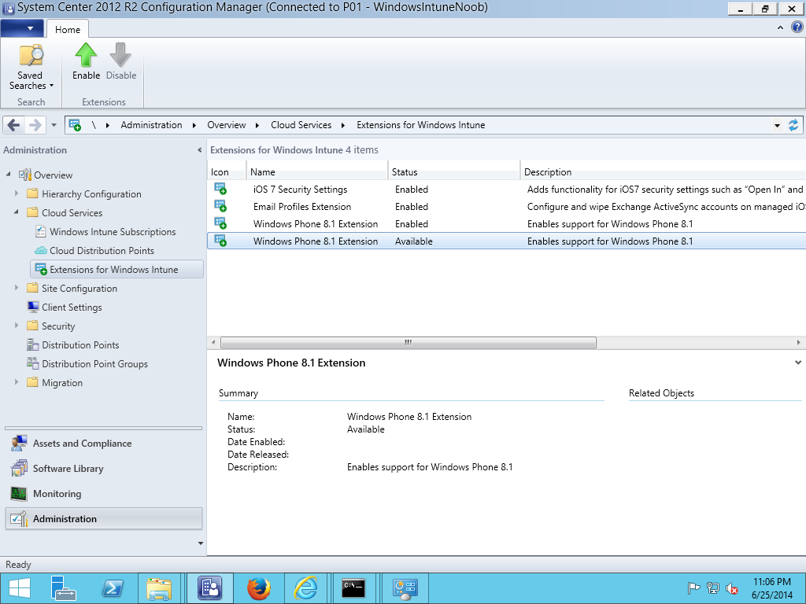Click the iOS 7 Security Settings row icon
The width and height of the screenshot is (806, 604).
click(220, 189)
